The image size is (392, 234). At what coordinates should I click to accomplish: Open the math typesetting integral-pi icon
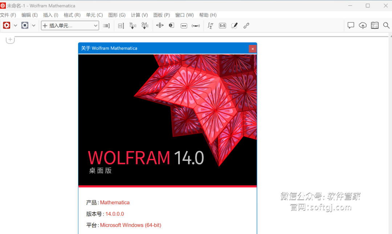point(211,25)
